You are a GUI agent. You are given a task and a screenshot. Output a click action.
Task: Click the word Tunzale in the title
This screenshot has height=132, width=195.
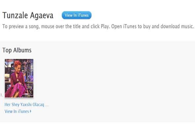tap(15, 16)
